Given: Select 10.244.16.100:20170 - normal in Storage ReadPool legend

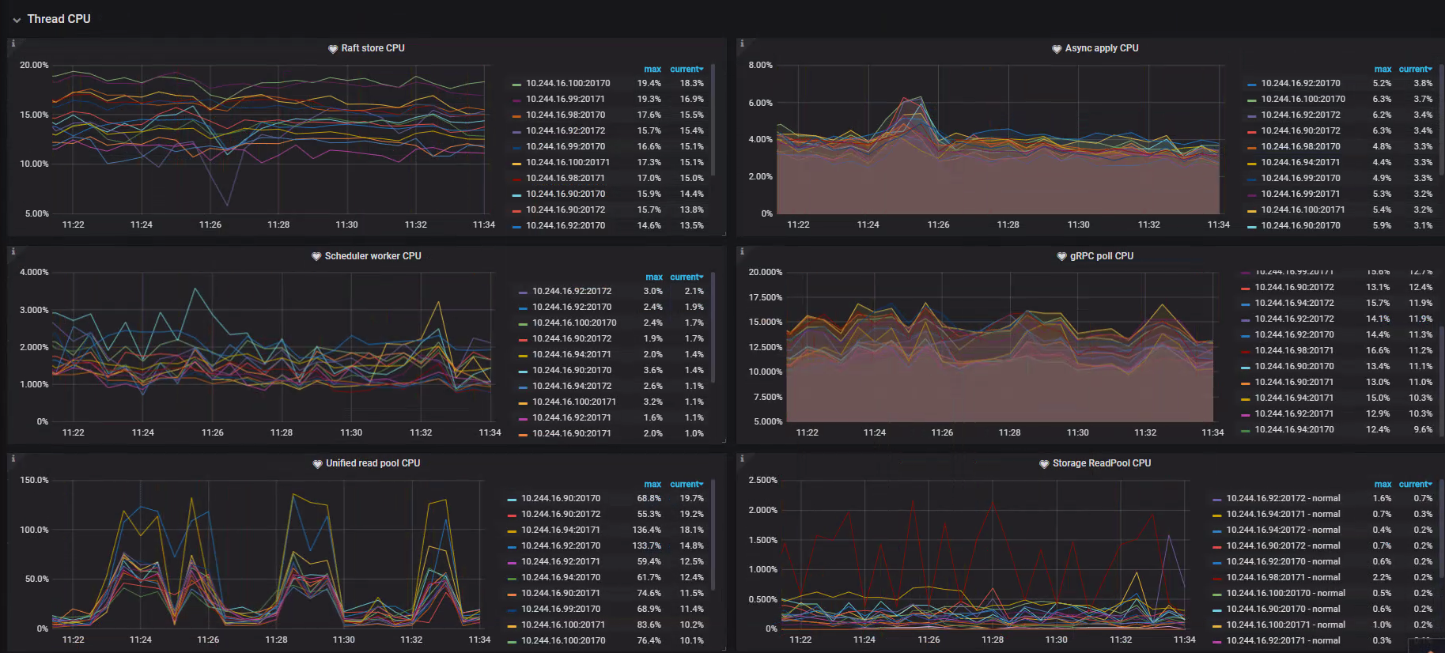Looking at the screenshot, I should pyautogui.click(x=1285, y=593).
